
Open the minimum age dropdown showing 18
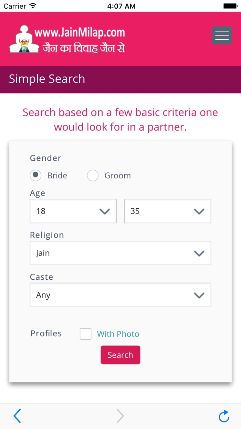tap(73, 211)
